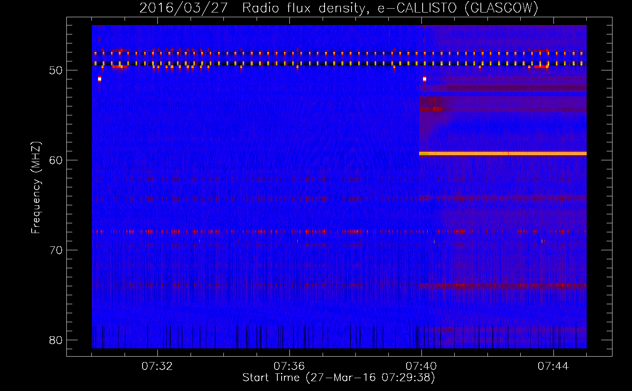Image resolution: width=632 pixels, height=391 pixels.
Task: Click the 07:36 time tick label
Action: (289, 366)
